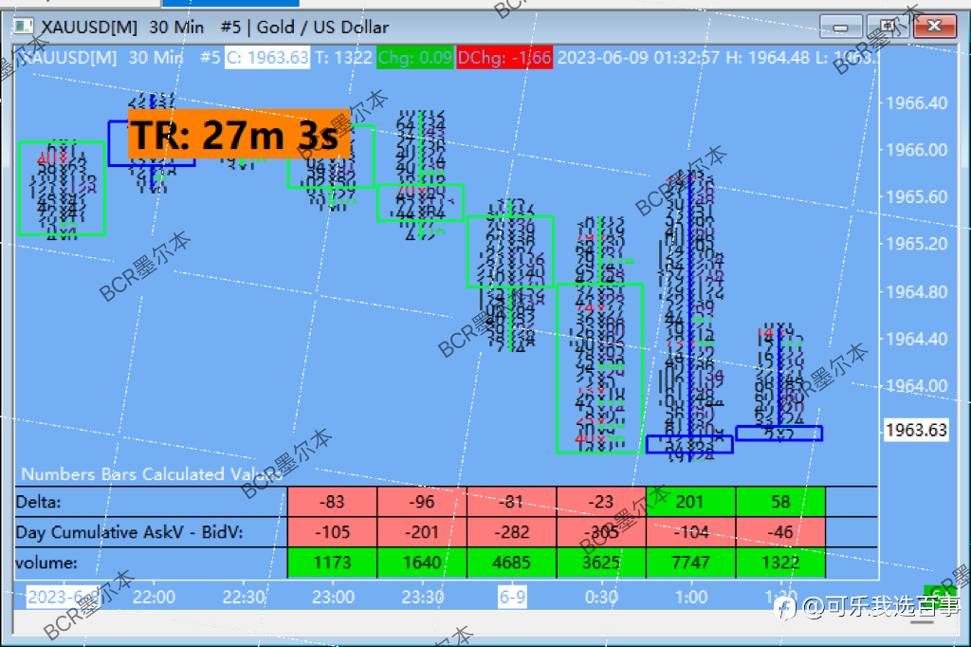Click the H: 1964.48 header value
This screenshot has height=647, width=971.
click(x=767, y=58)
